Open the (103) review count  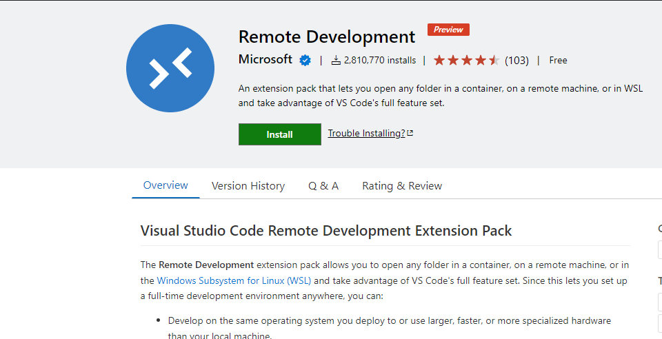516,61
